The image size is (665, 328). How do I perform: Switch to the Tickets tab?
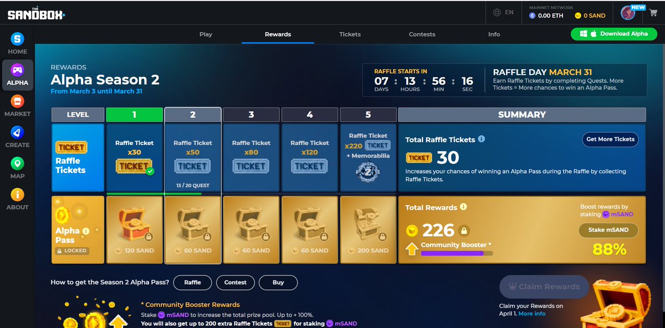click(350, 34)
